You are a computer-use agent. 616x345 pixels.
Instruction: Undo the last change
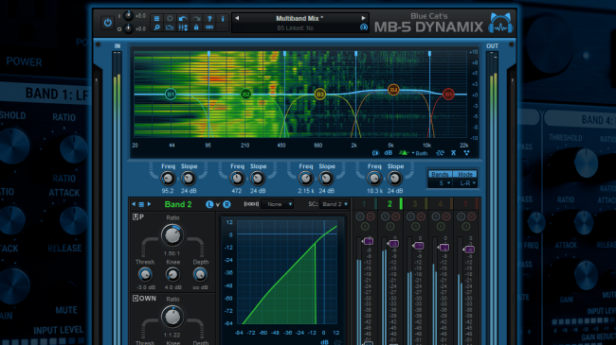click(x=183, y=18)
